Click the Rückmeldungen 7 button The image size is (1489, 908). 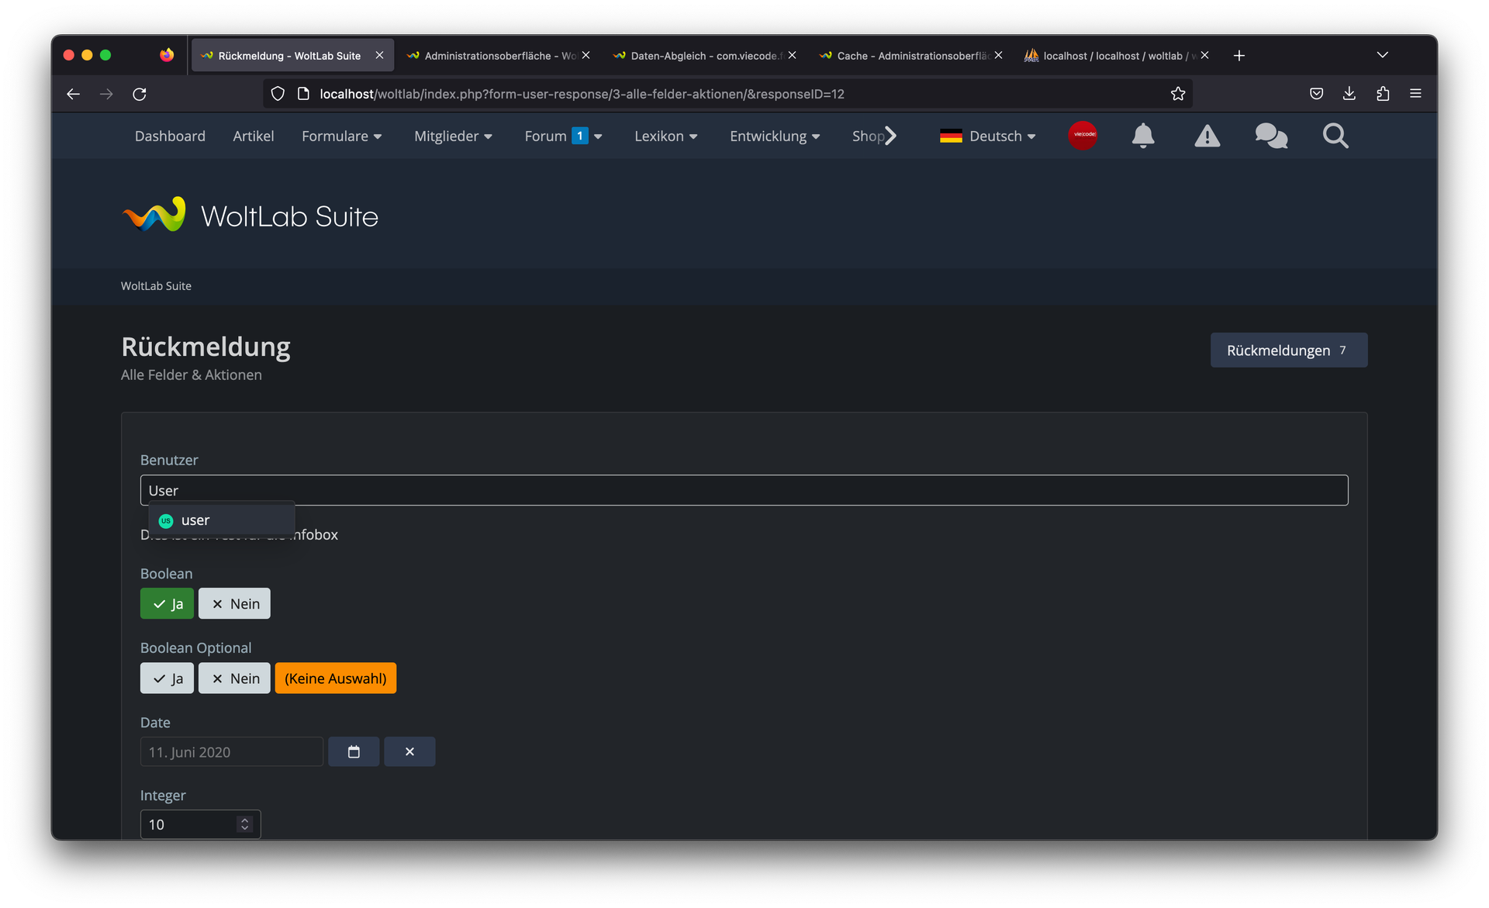click(x=1288, y=350)
